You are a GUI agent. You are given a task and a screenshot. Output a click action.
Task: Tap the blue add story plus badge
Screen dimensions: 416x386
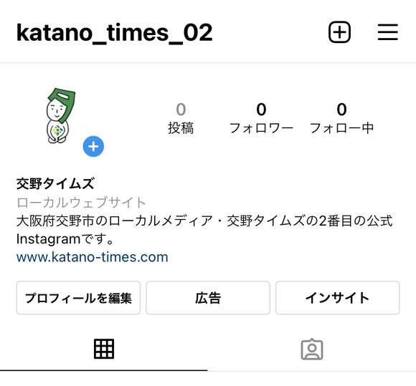tap(93, 146)
